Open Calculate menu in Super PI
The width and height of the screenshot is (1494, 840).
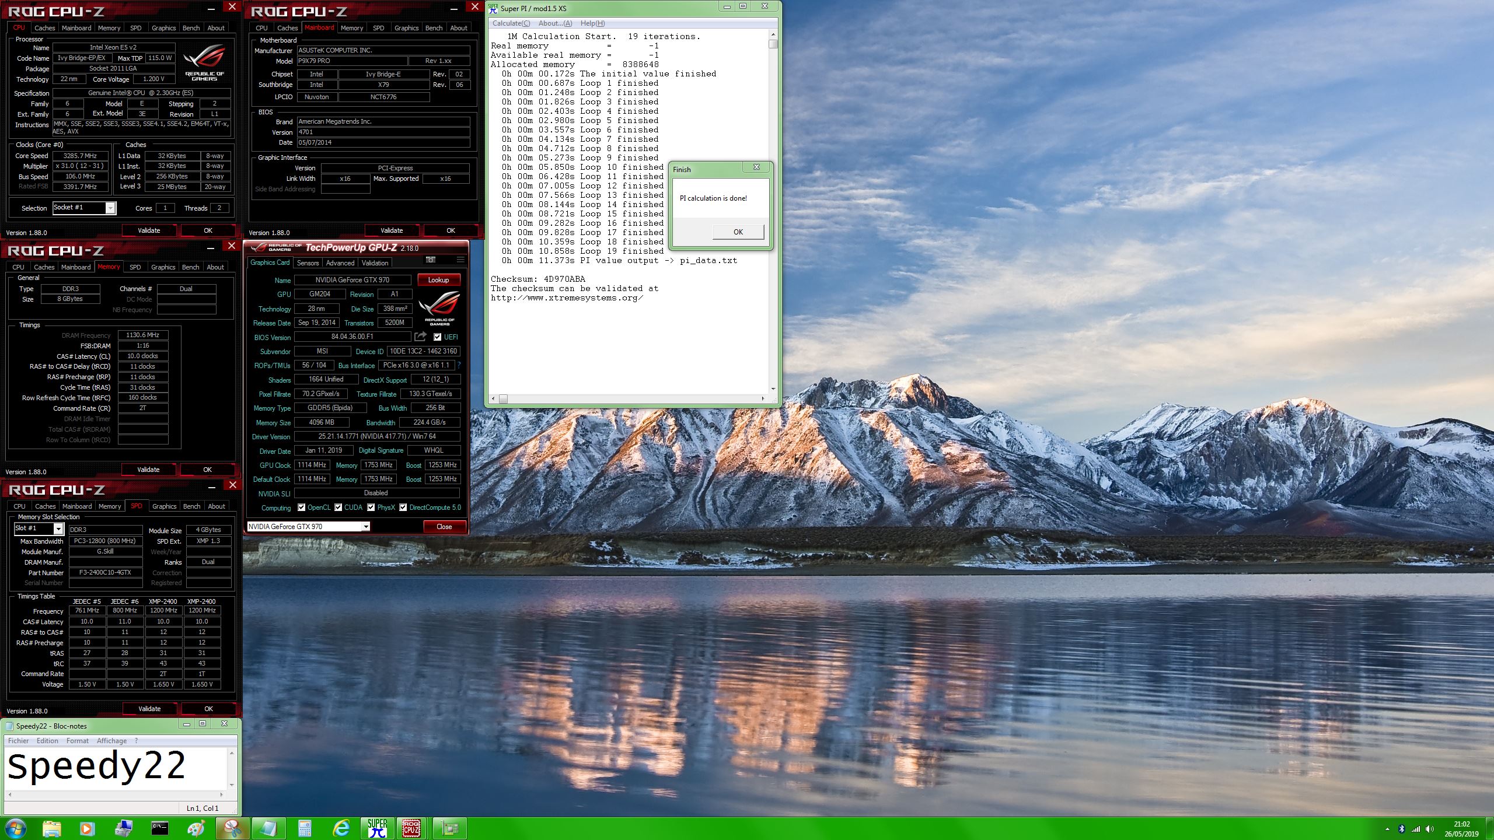(x=511, y=23)
